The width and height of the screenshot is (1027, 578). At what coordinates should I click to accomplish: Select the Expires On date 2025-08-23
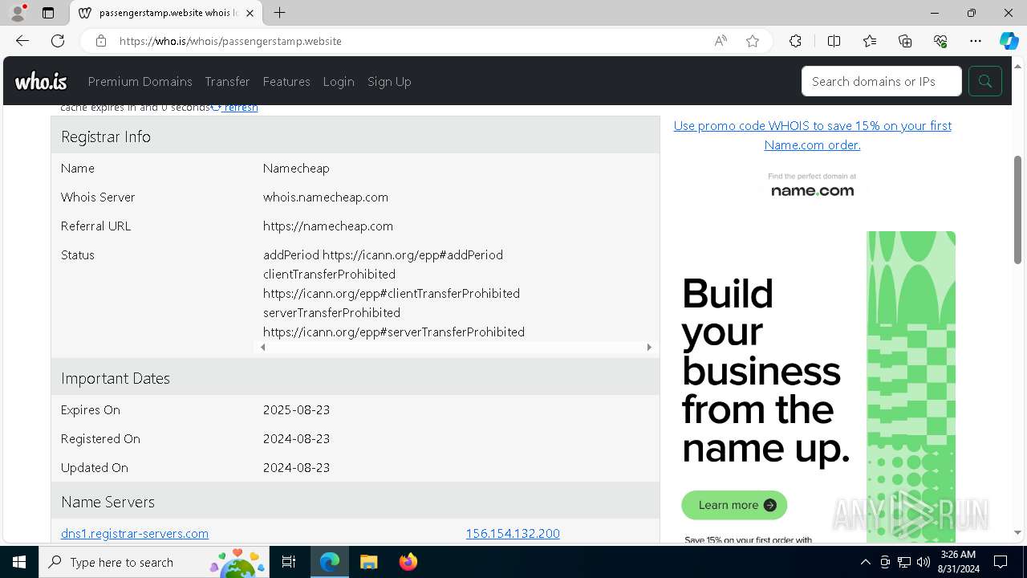tap(296, 409)
